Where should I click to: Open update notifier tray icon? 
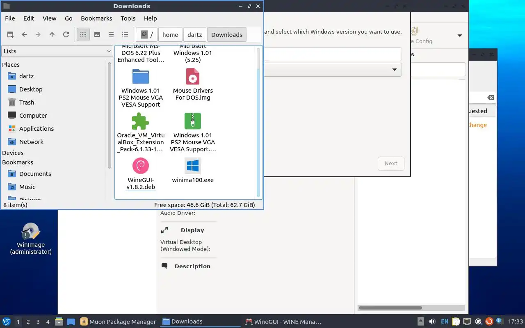click(489, 322)
